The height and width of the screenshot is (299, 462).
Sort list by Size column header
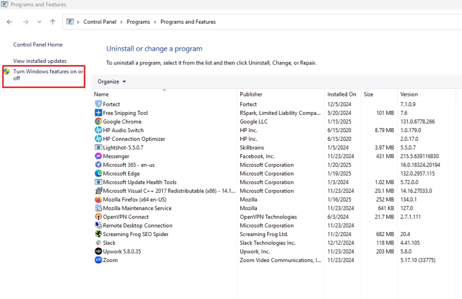pos(379,94)
